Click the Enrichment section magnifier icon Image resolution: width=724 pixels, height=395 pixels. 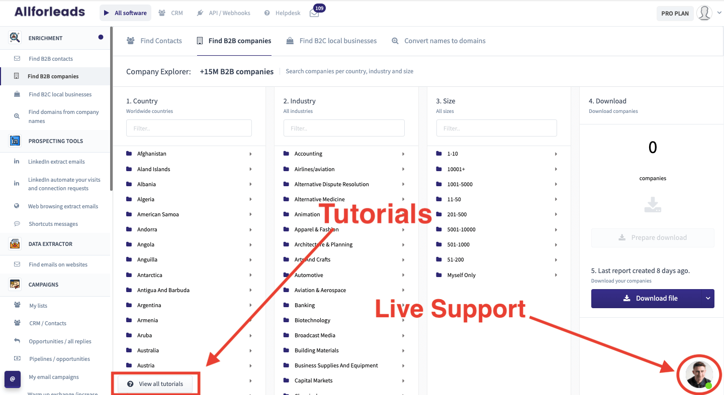pyautogui.click(x=15, y=38)
